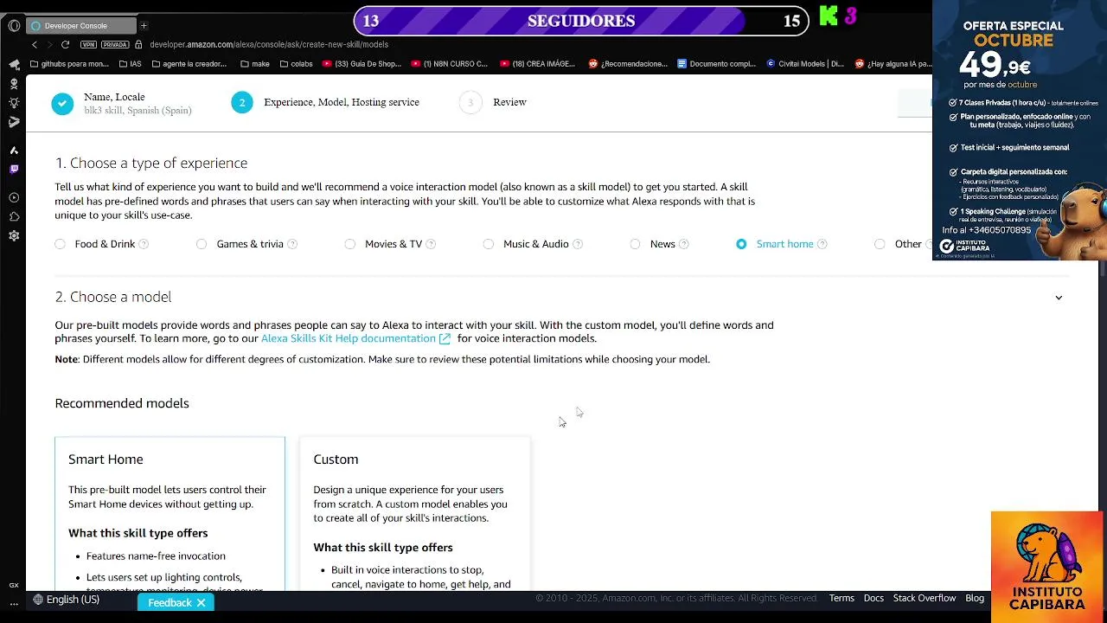Open the colabs bookmarks folder
The image size is (1107, 623).
(296, 63)
